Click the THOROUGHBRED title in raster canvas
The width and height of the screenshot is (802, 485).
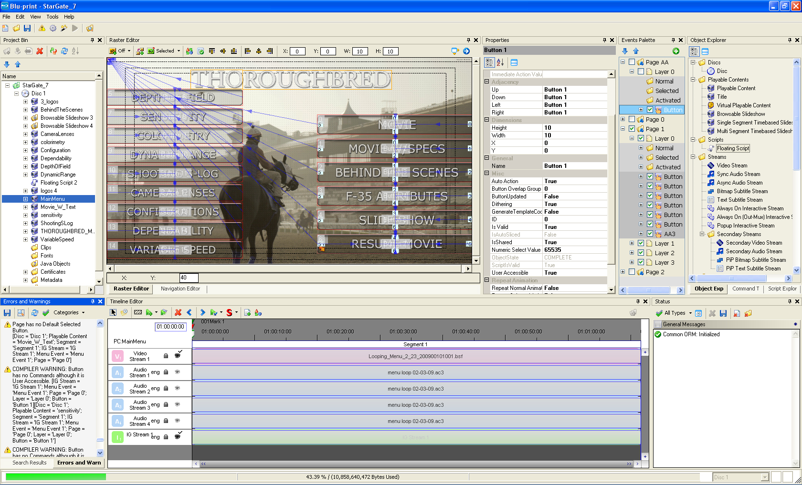(x=291, y=80)
